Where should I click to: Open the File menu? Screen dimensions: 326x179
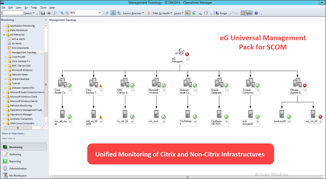point(3,7)
